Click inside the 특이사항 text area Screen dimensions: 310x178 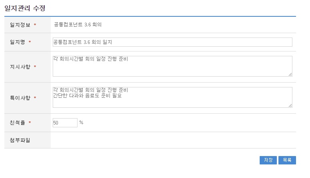coord(172,101)
